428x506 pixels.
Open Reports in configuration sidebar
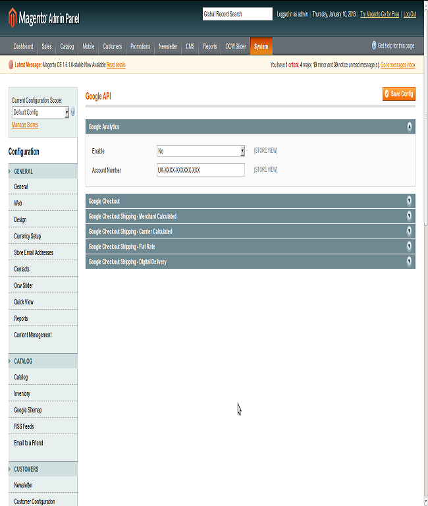click(x=43, y=318)
